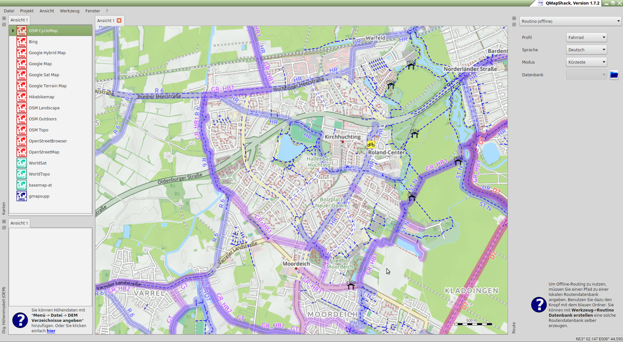
Task: Click the basemap-at WMTS icon
Action: [x=22, y=185]
